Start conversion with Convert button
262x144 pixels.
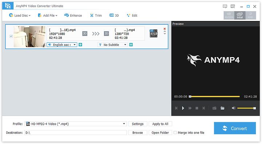click(x=235, y=128)
